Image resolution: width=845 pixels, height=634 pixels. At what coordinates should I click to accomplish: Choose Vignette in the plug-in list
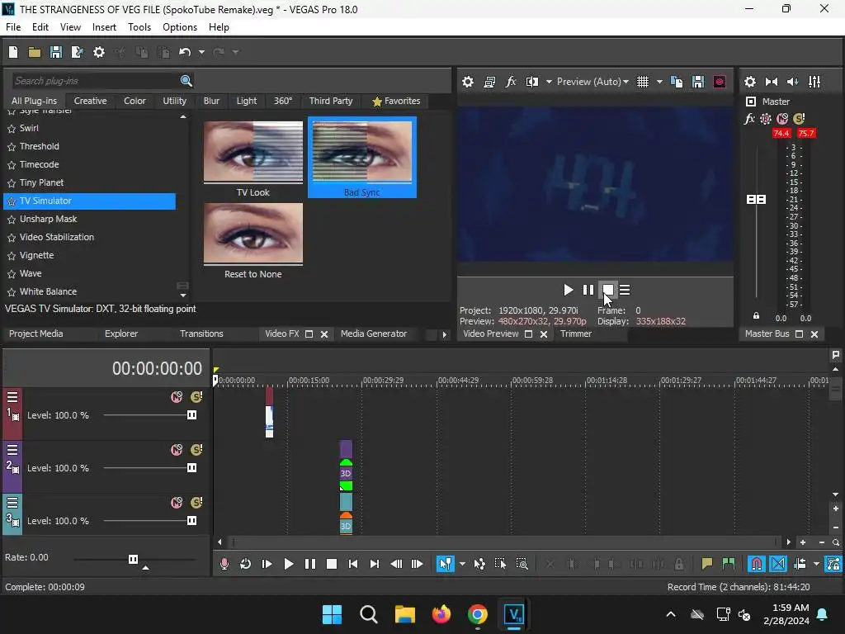tap(36, 255)
